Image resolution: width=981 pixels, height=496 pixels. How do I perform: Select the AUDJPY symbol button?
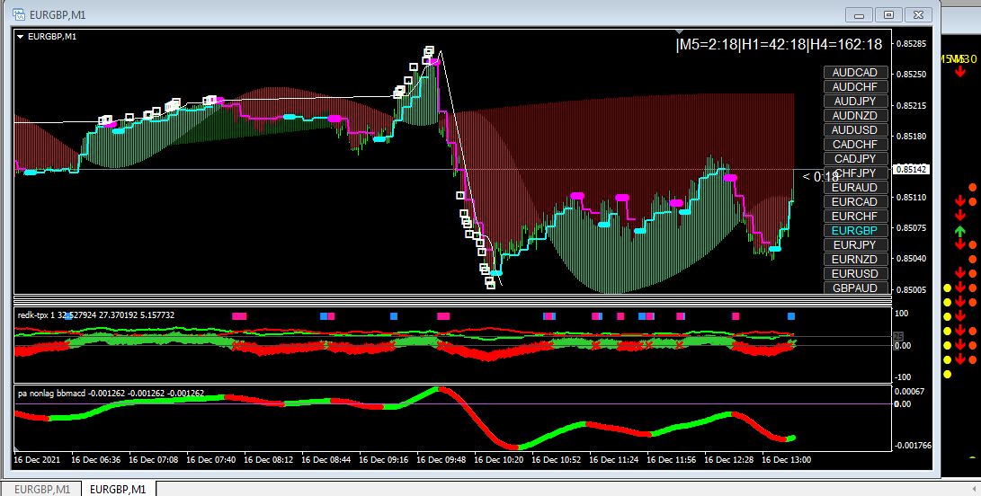pos(855,102)
